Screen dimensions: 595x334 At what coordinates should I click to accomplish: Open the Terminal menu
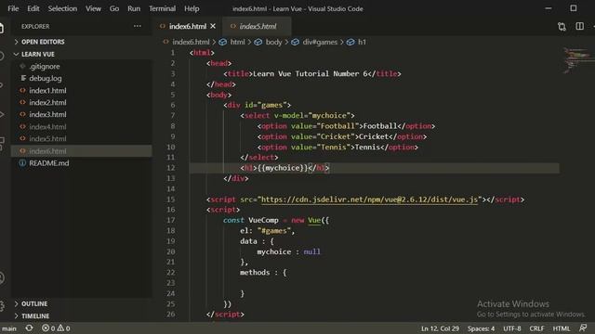pyautogui.click(x=162, y=8)
